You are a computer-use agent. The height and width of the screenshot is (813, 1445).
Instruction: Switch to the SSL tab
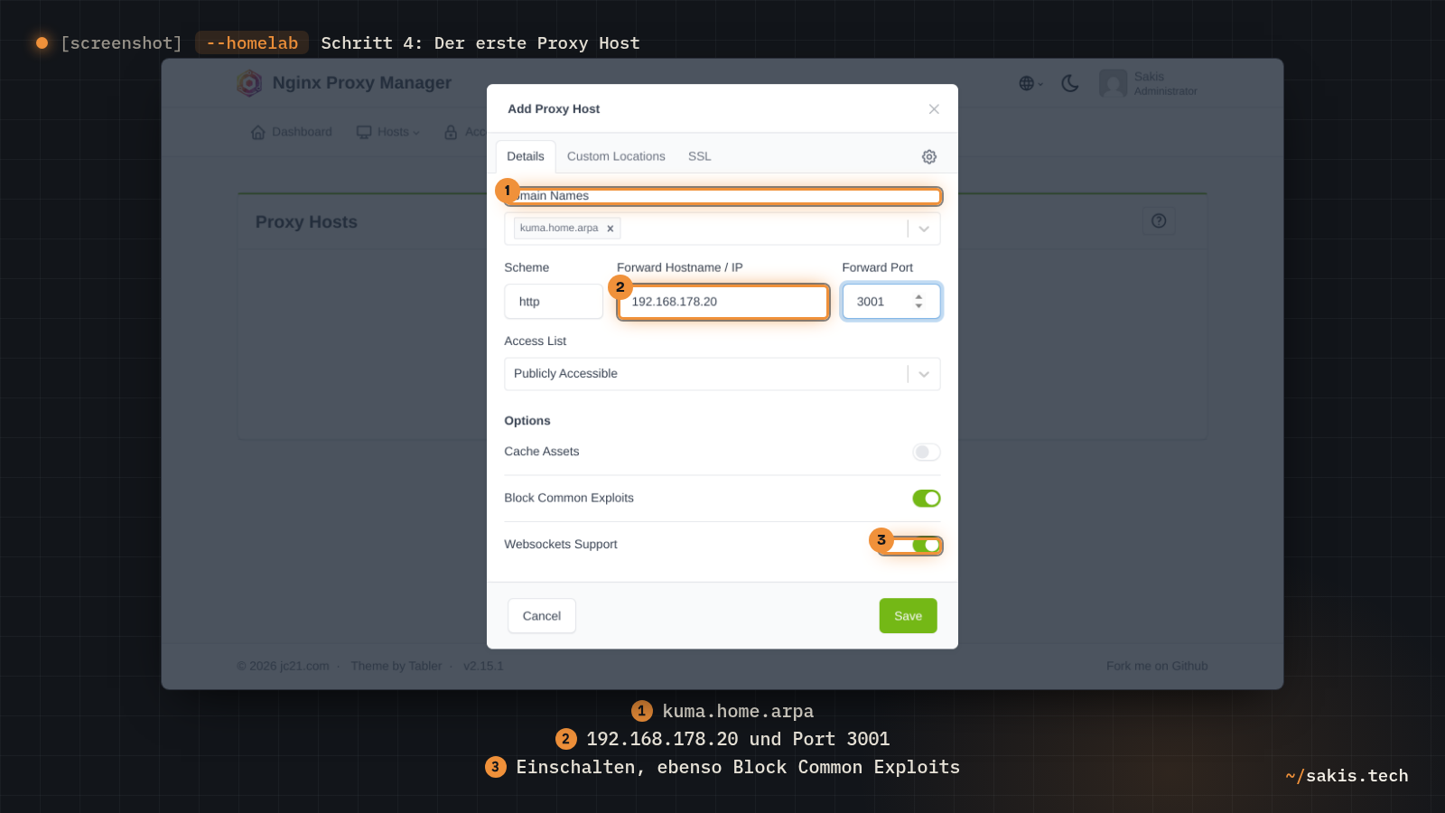(700, 156)
